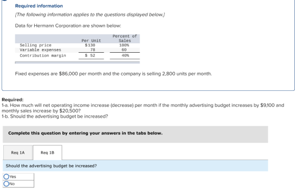Click the '1-b. Should the advertising budget' question line
This screenshot has width=295, height=190.
pos(55,116)
